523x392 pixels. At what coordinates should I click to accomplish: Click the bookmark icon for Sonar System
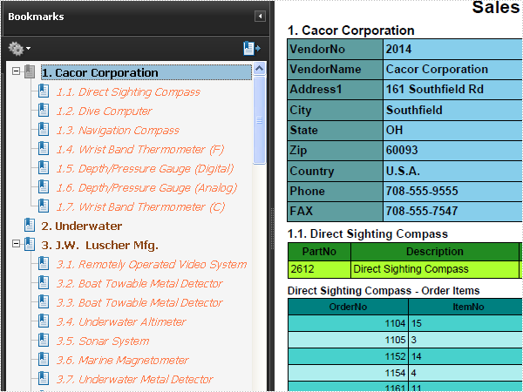pyautogui.click(x=44, y=340)
